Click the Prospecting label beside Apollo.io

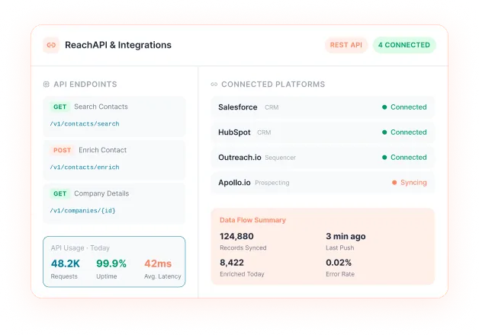(x=272, y=183)
